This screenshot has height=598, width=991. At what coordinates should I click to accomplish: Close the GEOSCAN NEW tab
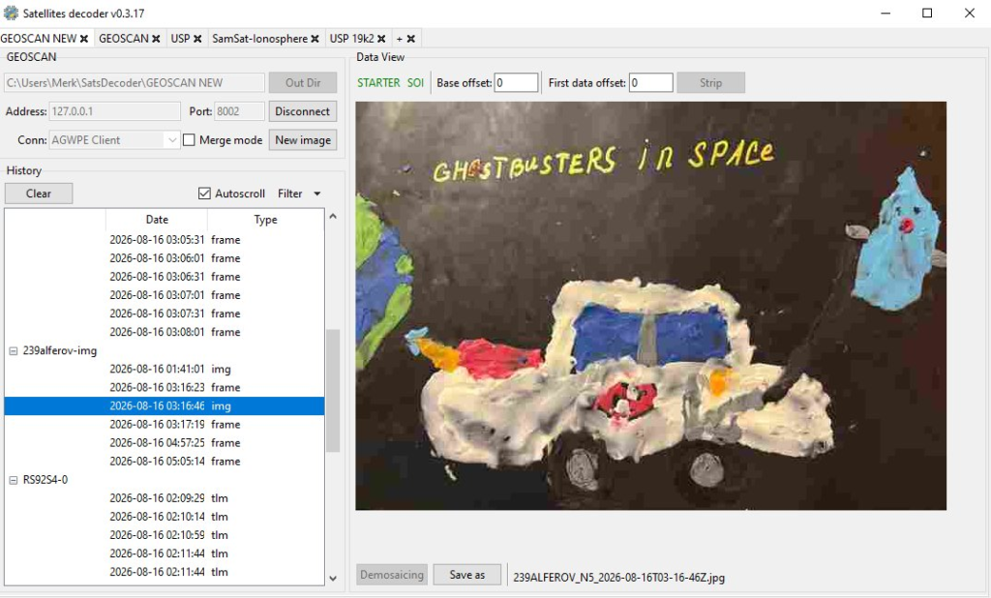pyautogui.click(x=83, y=39)
